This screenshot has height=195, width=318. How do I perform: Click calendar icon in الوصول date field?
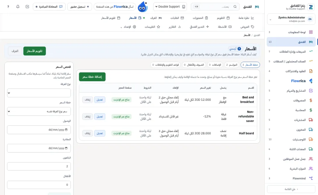(66, 130)
